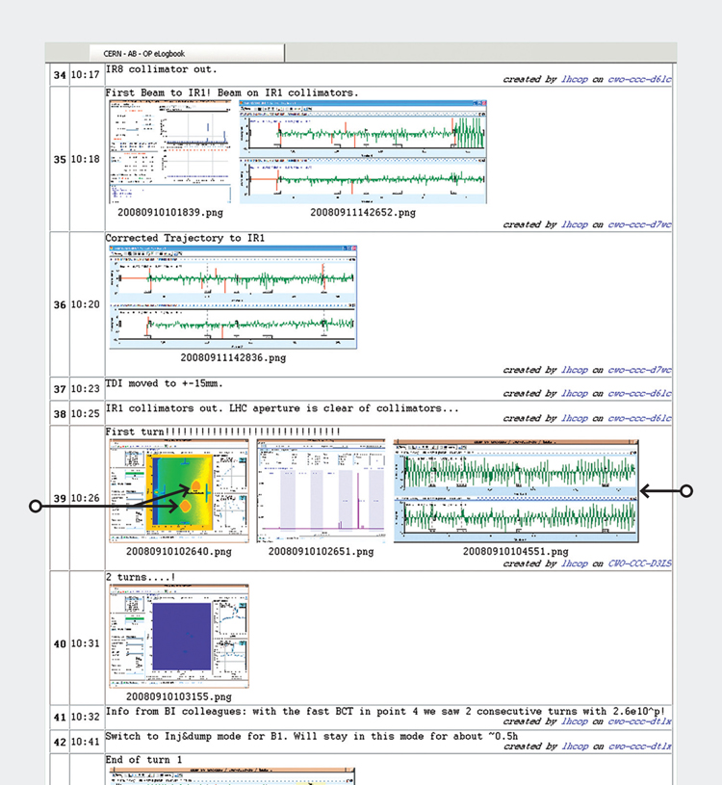Click cvo-ccc-dtlx link in entry 42

(639, 746)
